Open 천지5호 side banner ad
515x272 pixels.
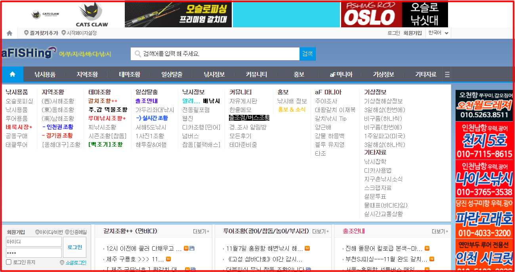[484, 141]
